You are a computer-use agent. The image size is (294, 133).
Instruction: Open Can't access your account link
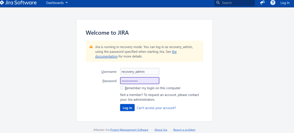(x=156, y=108)
